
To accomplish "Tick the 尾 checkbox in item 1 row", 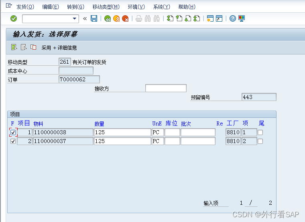I will pos(260,133).
